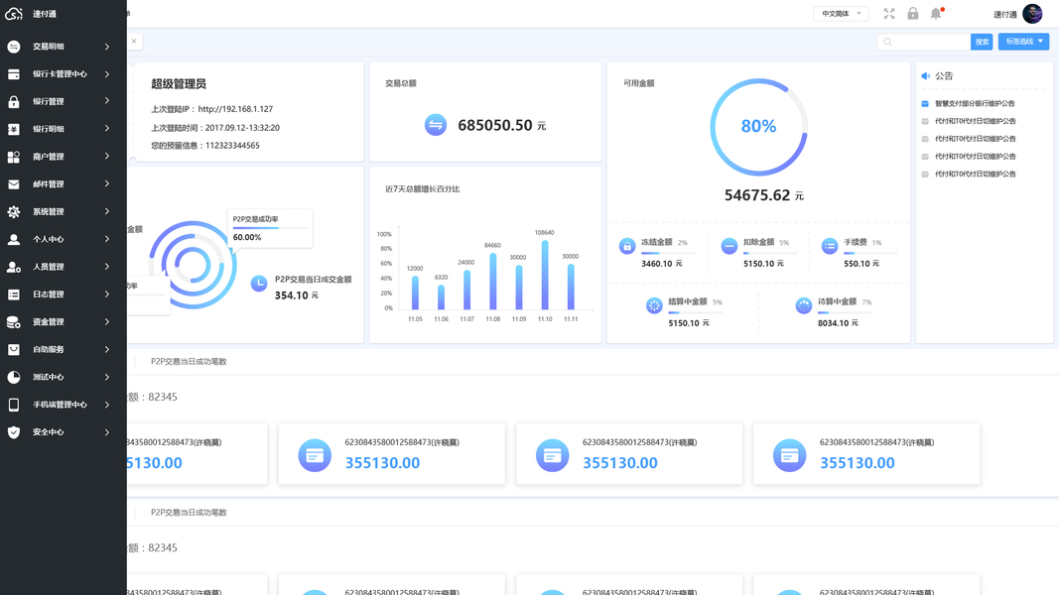Click the 685050.50 total transaction amount
This screenshot has height=595, width=1059.
click(495, 126)
